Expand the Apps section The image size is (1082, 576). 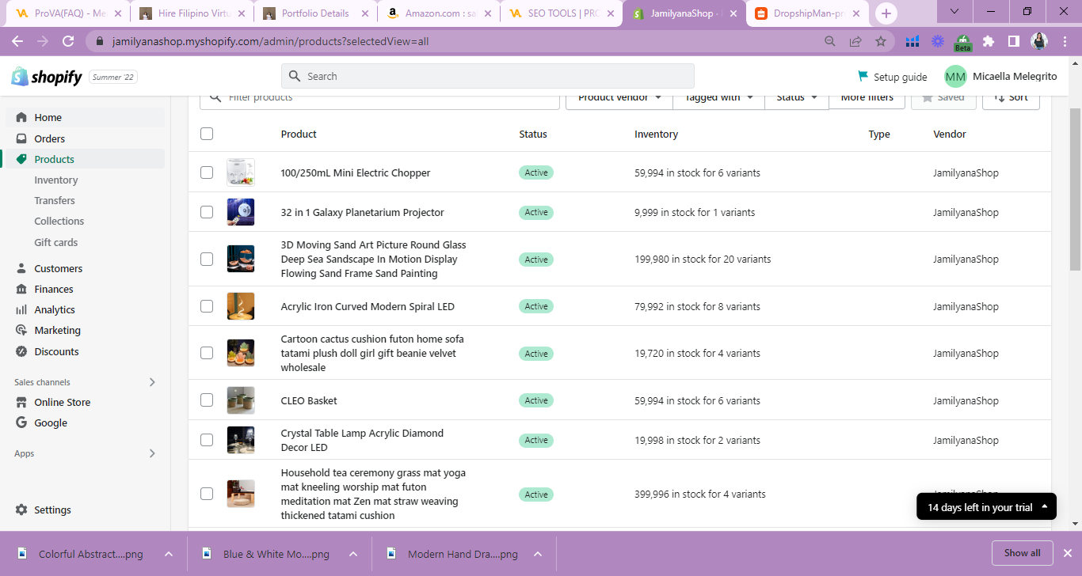153,453
